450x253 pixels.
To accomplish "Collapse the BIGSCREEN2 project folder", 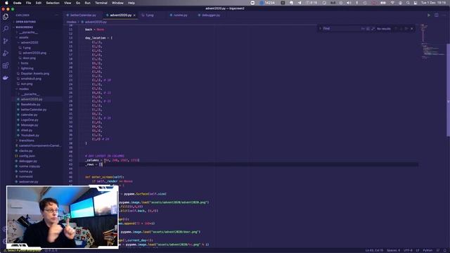I will (x=25, y=27).
